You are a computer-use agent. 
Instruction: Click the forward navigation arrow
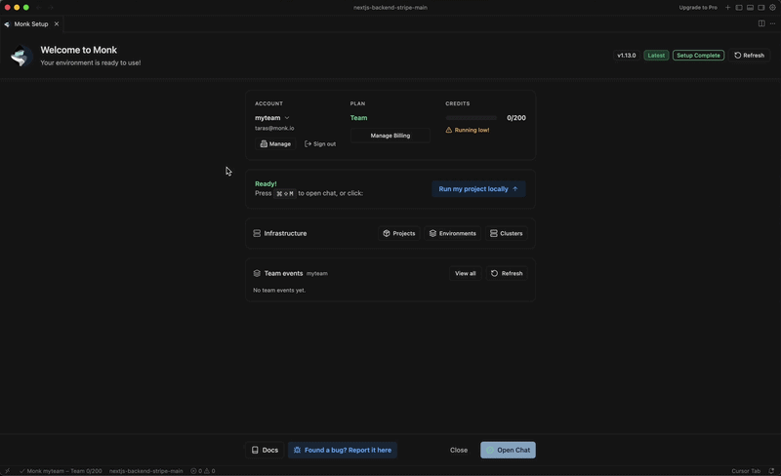tap(51, 8)
